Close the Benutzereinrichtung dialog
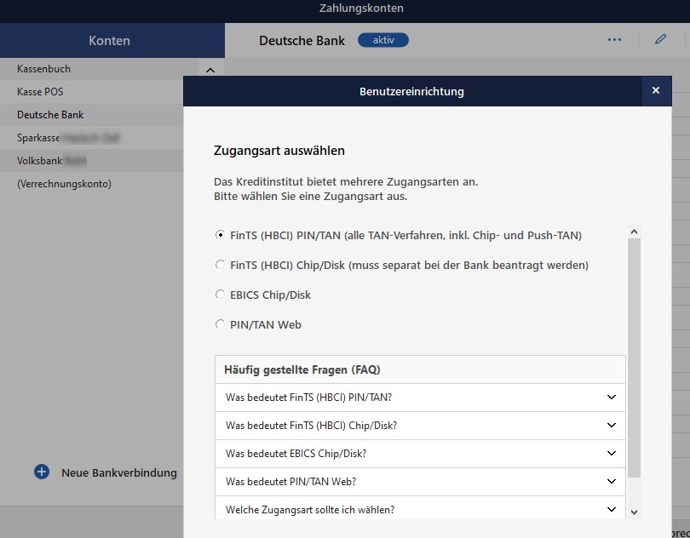This screenshot has width=690, height=538. (656, 90)
